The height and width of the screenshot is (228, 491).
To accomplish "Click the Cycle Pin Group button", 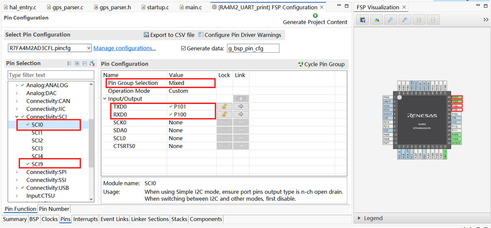I will point(321,64).
